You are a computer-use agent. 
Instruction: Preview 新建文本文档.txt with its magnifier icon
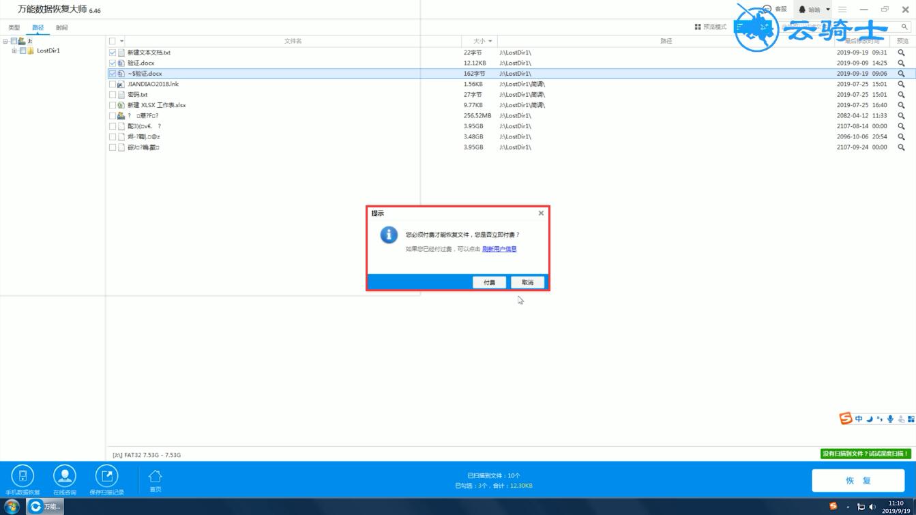pos(901,53)
